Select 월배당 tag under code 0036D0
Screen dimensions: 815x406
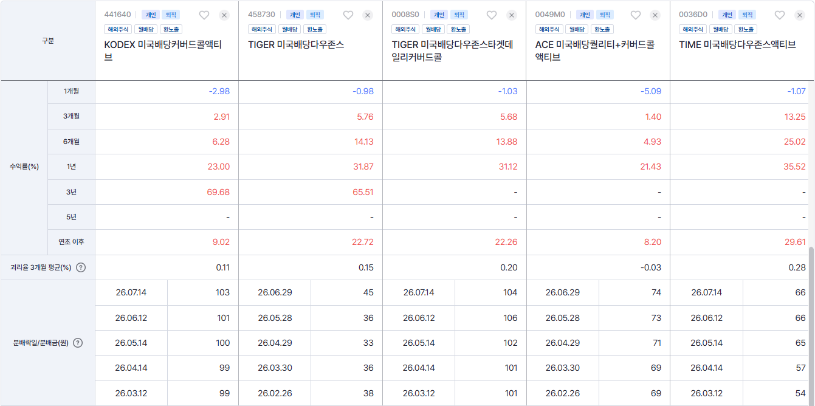pos(721,29)
